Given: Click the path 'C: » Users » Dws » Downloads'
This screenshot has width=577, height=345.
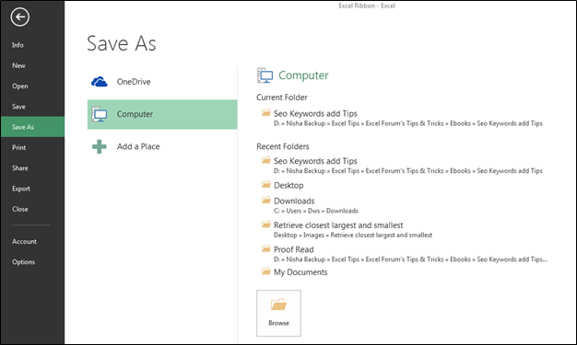Looking at the screenshot, I should point(316,211).
